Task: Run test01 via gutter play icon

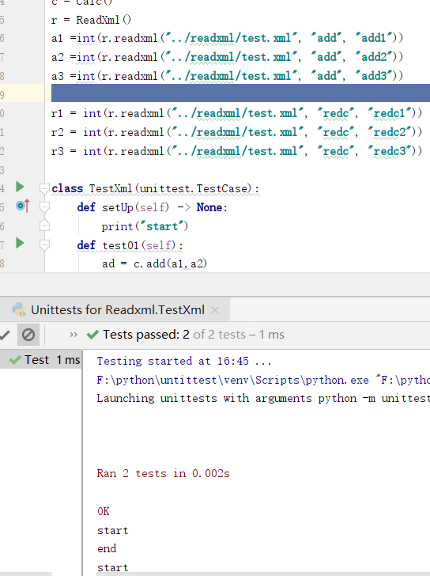Action: coord(20,243)
